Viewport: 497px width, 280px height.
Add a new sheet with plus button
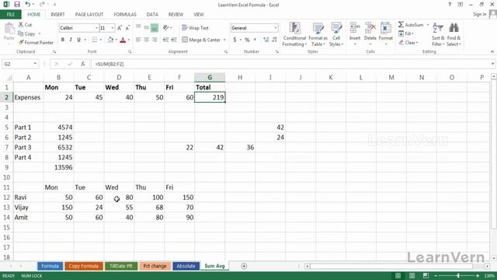(244, 266)
